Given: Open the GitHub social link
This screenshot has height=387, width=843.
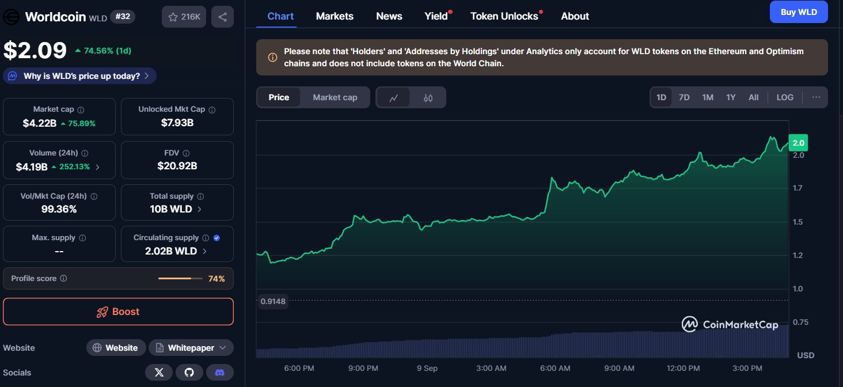Looking at the screenshot, I should [x=189, y=373].
